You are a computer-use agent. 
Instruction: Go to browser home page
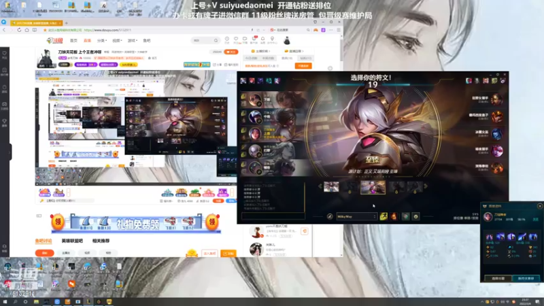[x=27, y=30]
